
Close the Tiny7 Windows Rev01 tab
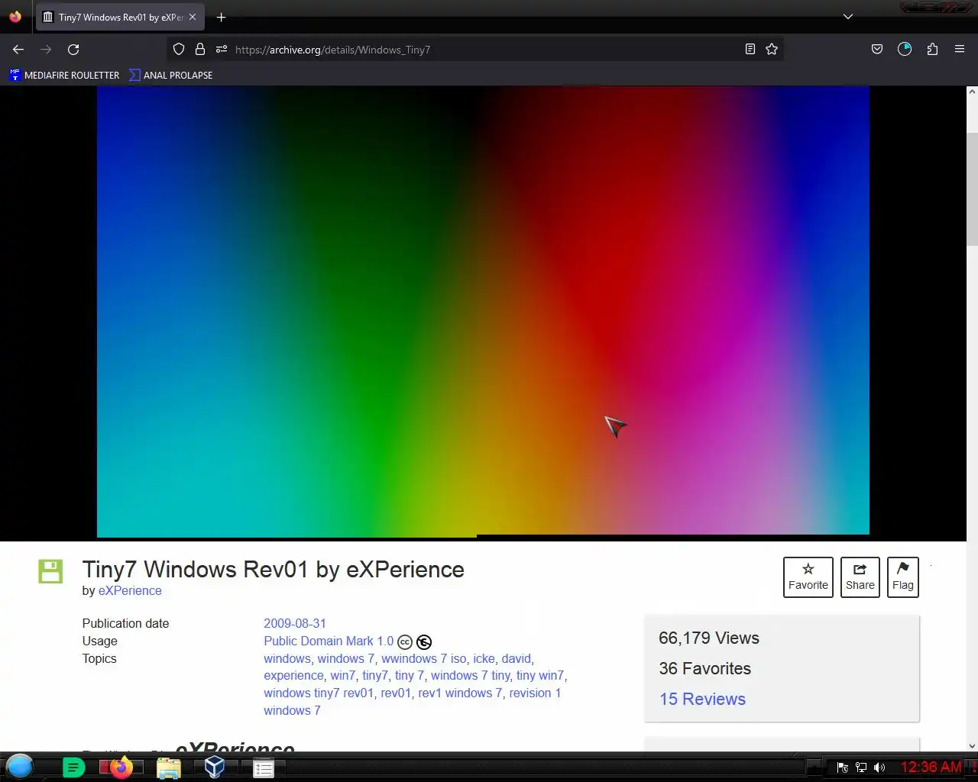click(x=193, y=17)
